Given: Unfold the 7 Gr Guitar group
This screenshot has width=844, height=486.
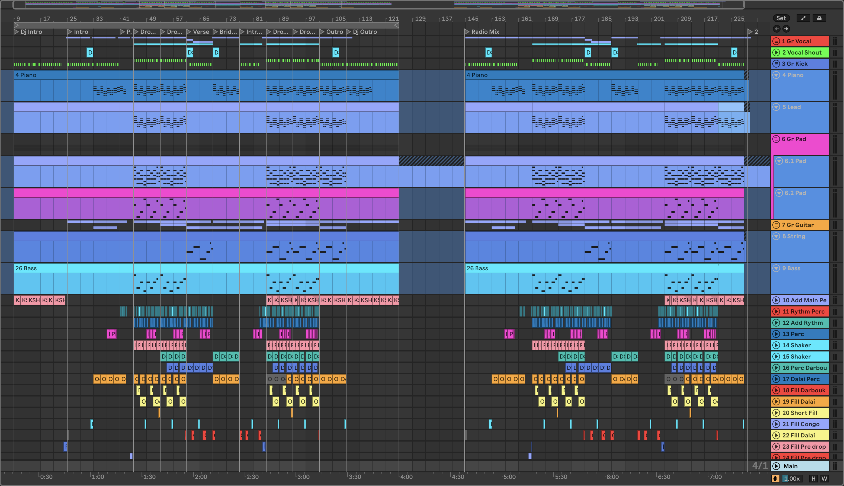Looking at the screenshot, I should click(x=776, y=225).
